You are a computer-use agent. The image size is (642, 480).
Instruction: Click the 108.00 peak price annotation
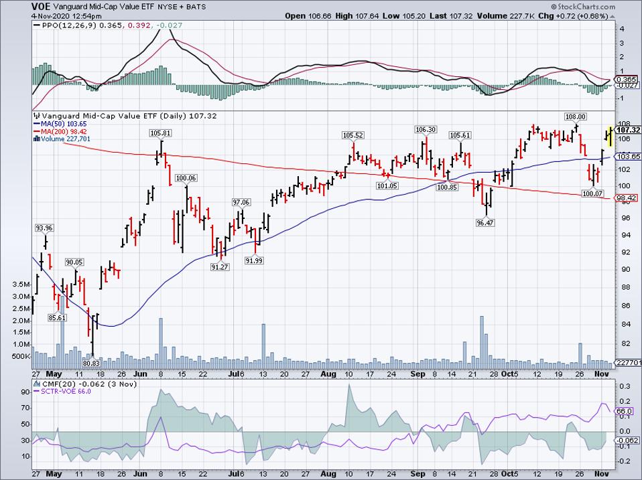coord(576,116)
